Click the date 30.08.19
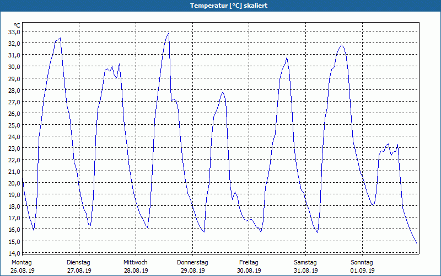The height and width of the screenshot is (276, 441). pos(249,270)
